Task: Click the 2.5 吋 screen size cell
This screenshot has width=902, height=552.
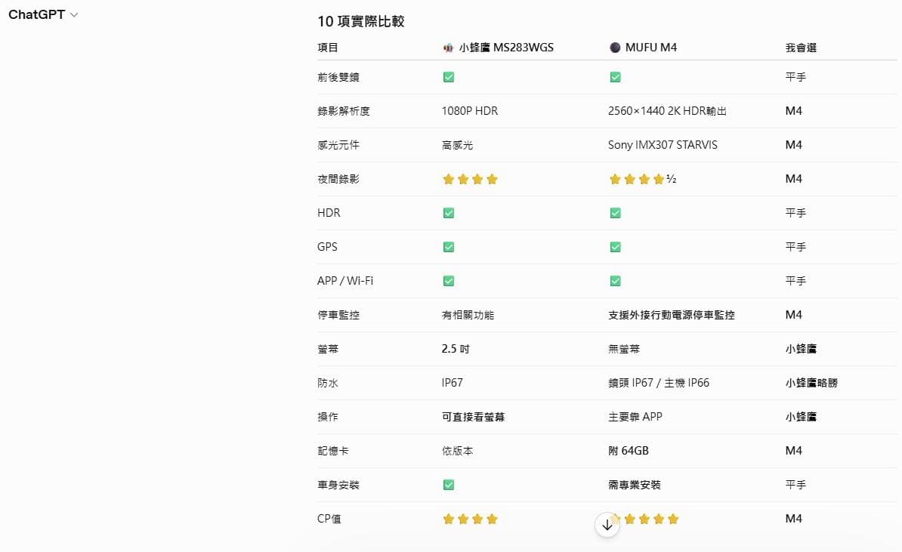Action: [456, 348]
